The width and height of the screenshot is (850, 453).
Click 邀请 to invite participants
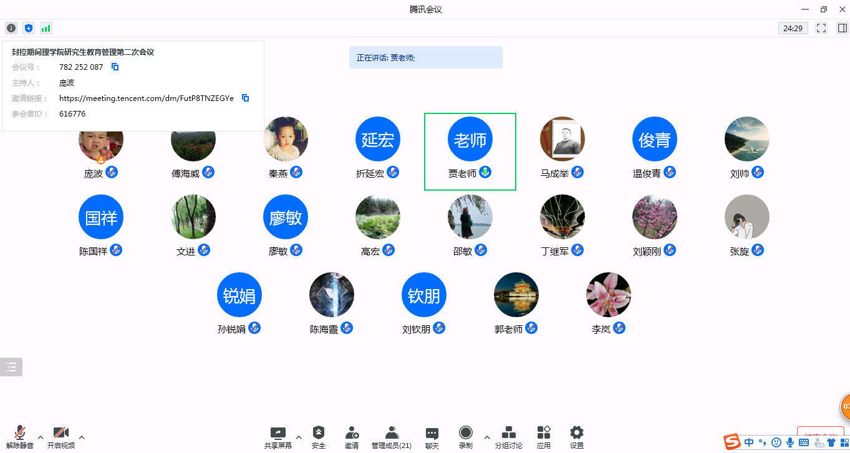click(x=352, y=437)
